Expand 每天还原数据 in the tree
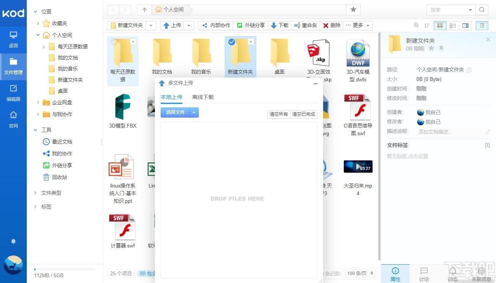The image size is (496, 283). 44,47
